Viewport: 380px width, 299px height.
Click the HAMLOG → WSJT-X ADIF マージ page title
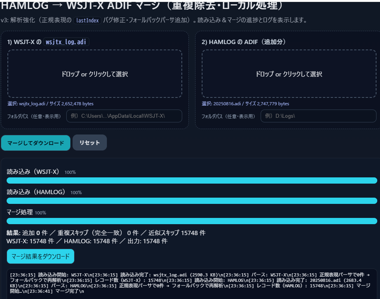pos(142,5)
